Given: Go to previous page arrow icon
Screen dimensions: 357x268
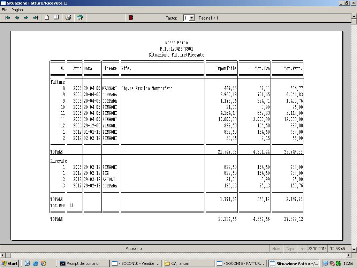Looking at the screenshot, I should click(17, 18).
